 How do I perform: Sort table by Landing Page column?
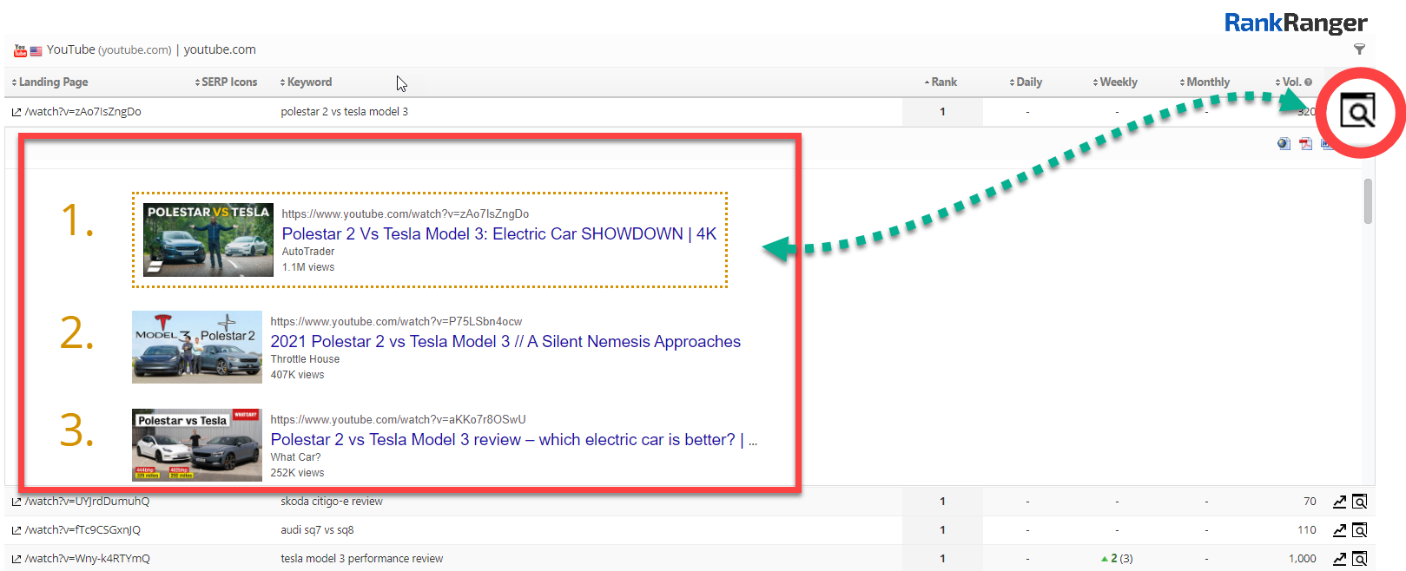[50, 82]
